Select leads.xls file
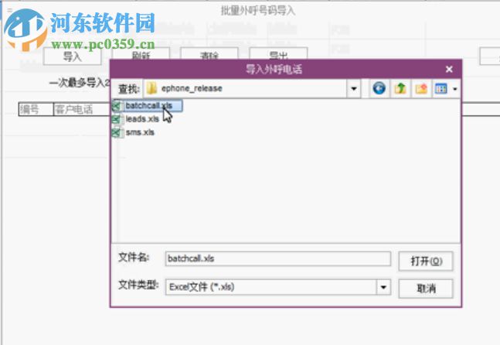500x345 pixels. (x=142, y=119)
